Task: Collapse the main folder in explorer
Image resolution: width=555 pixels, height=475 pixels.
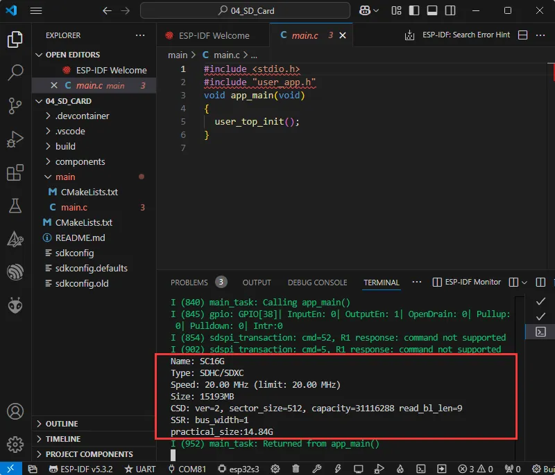Action: (65, 177)
